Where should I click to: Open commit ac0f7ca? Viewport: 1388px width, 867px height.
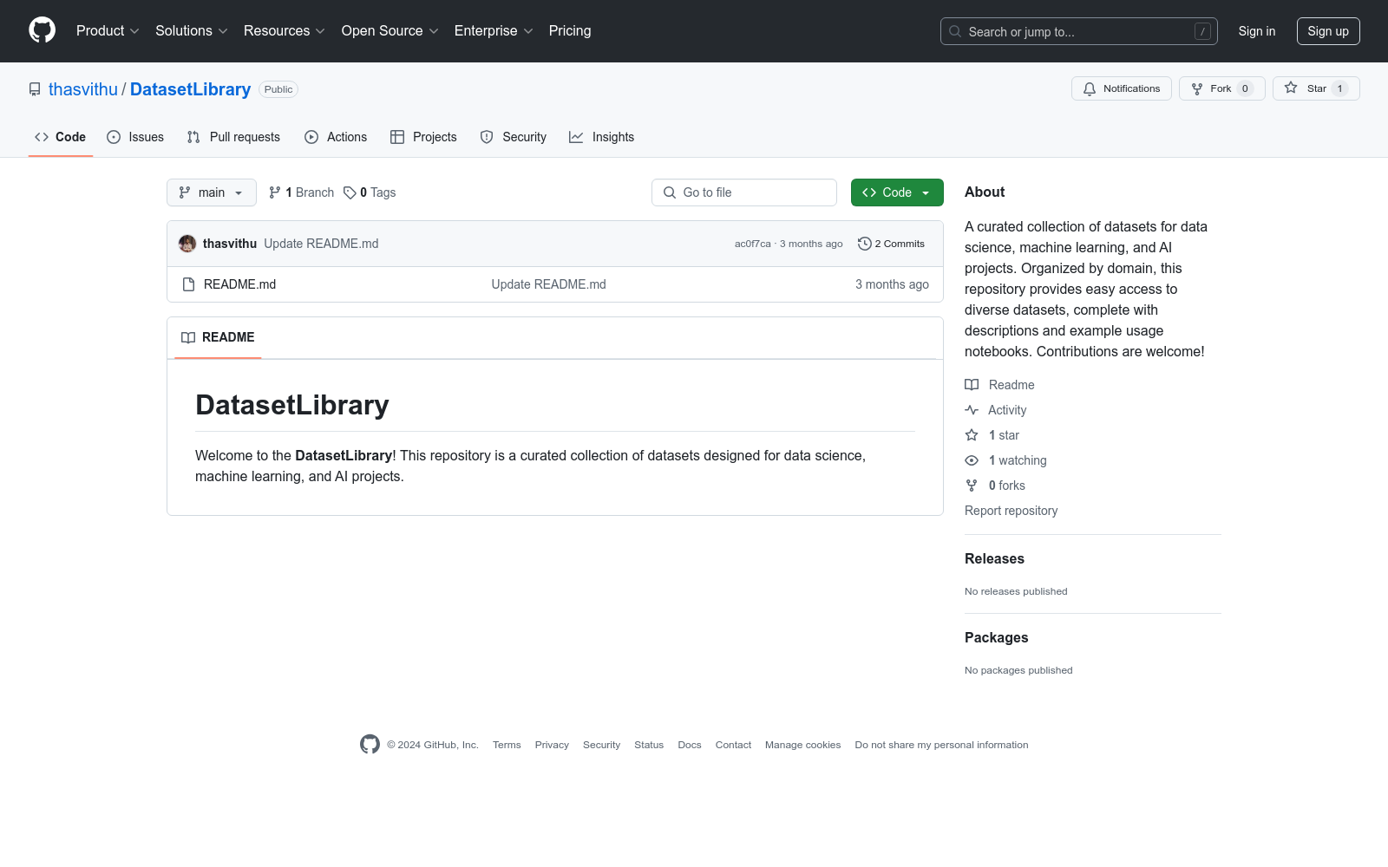coord(752,244)
